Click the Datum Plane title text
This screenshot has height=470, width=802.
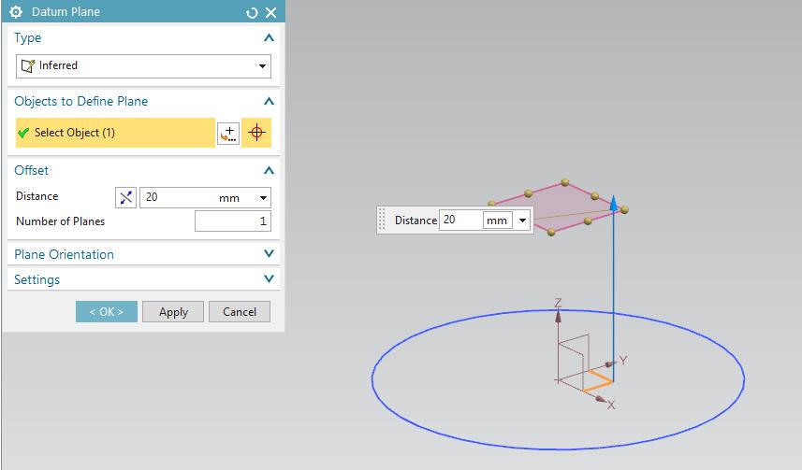pos(66,12)
